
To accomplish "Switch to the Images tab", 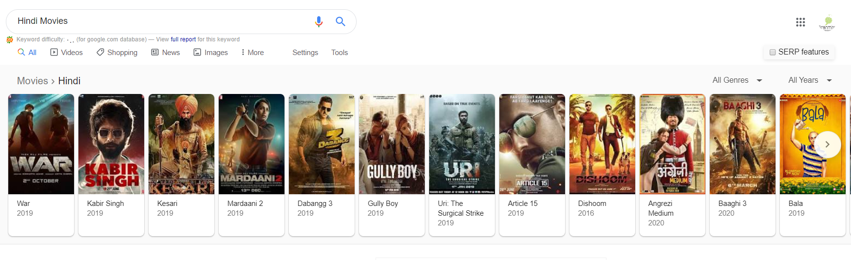I will click(210, 52).
